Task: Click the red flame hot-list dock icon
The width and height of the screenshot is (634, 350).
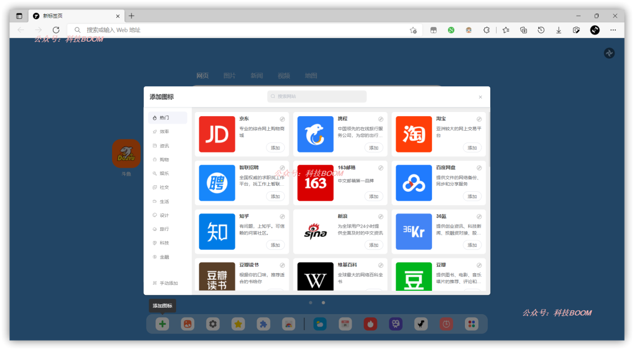Action: (x=370, y=324)
